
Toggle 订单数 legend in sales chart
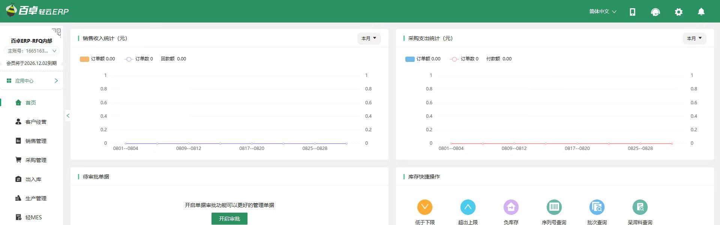pyautogui.click(x=139, y=59)
